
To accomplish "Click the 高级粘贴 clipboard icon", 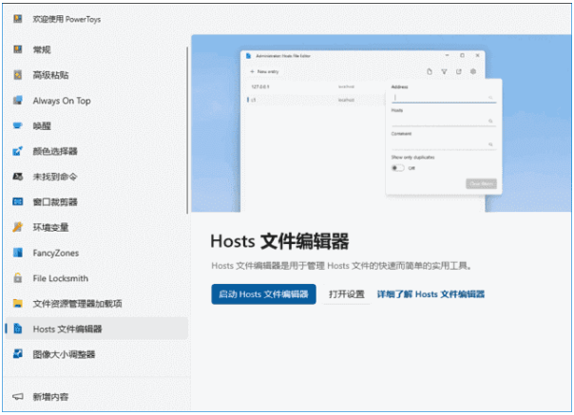I will [17, 74].
